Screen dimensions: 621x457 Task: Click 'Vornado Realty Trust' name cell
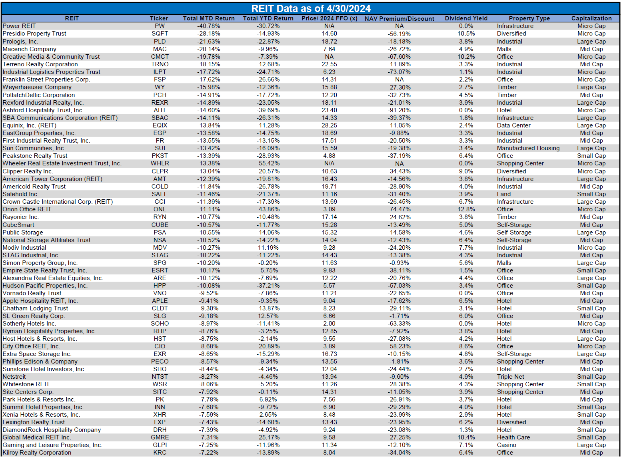coord(32,293)
